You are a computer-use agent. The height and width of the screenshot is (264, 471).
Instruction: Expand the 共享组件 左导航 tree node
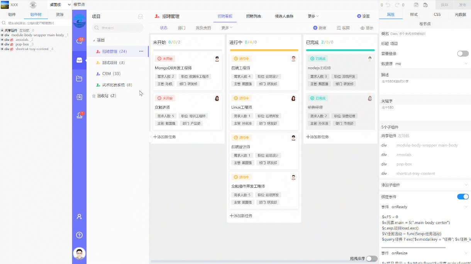coord(2,30)
